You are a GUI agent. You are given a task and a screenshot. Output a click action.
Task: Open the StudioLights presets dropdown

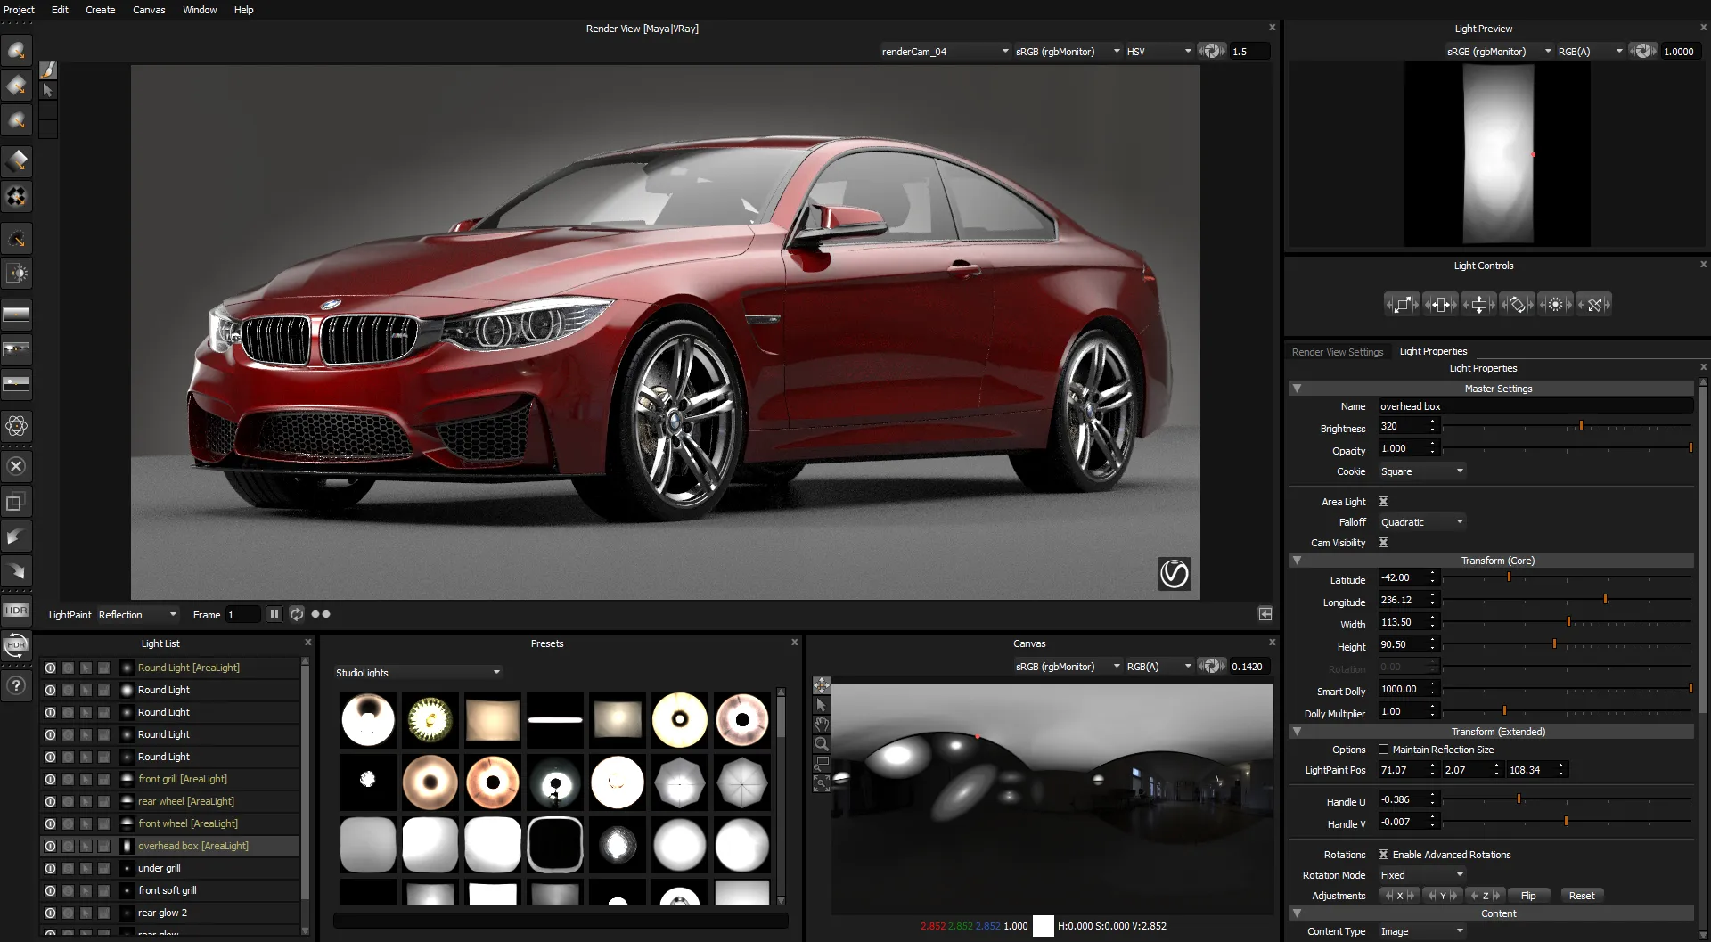[418, 672]
